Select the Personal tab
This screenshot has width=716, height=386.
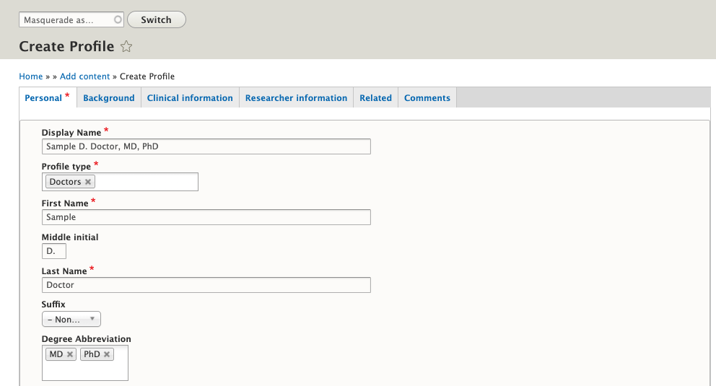tap(43, 98)
